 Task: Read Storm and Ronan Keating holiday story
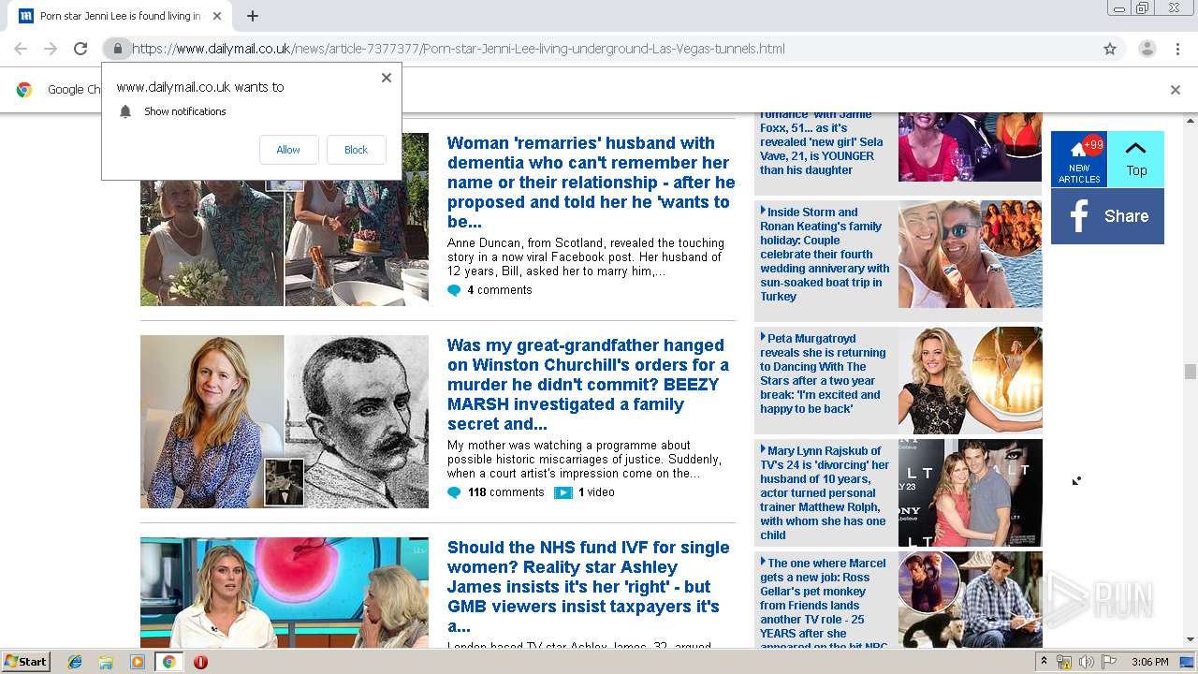tap(825, 254)
